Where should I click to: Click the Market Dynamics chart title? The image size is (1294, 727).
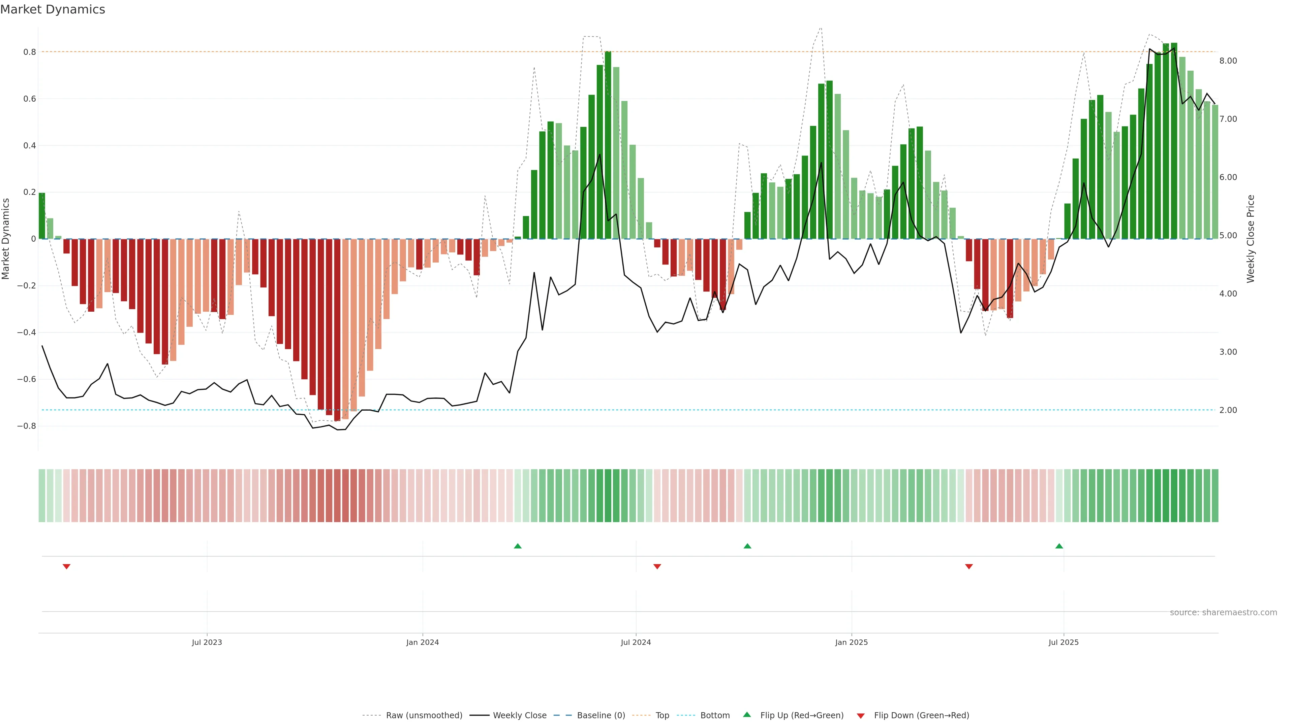click(x=53, y=9)
